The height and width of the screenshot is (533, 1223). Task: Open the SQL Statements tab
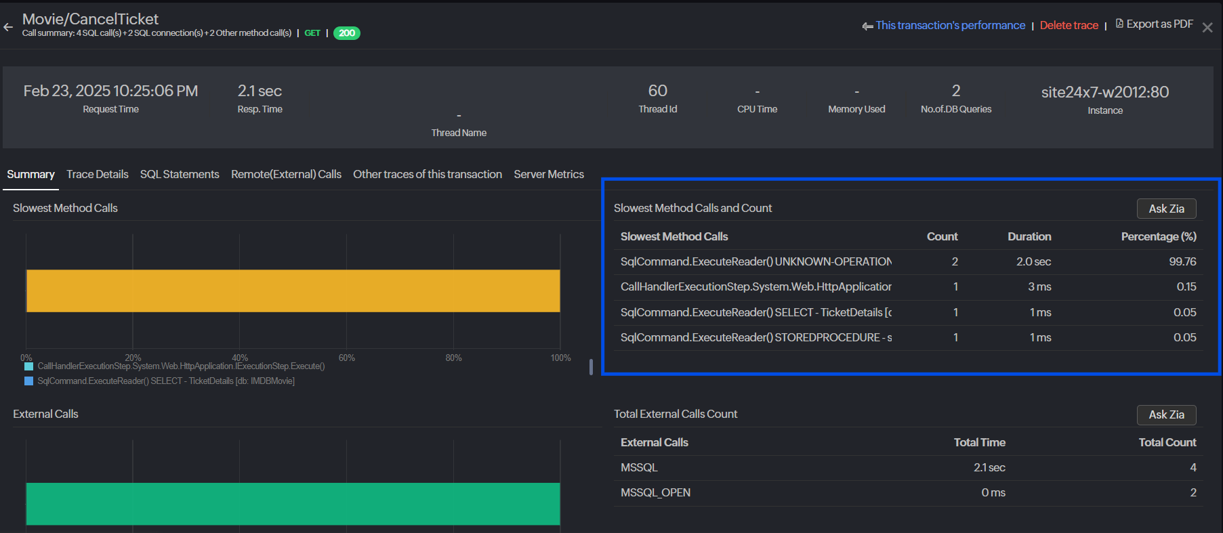[x=180, y=174]
